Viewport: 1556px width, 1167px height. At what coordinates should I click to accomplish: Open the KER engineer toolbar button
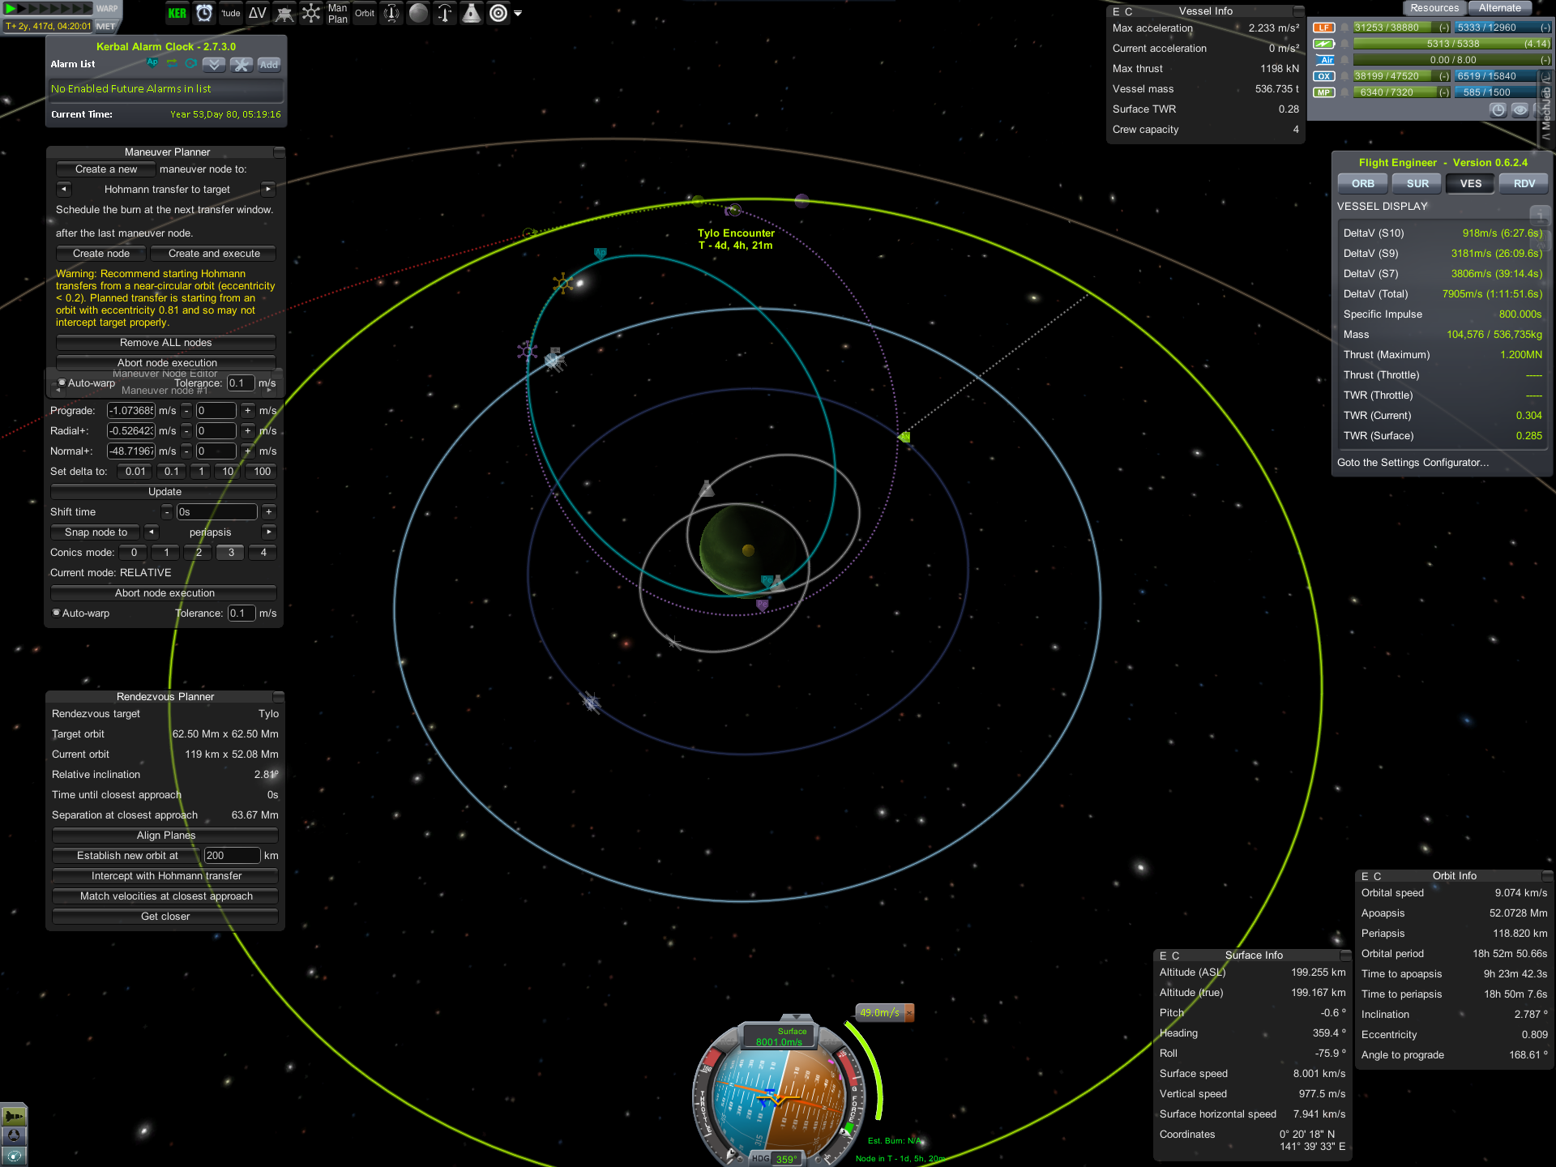(177, 13)
